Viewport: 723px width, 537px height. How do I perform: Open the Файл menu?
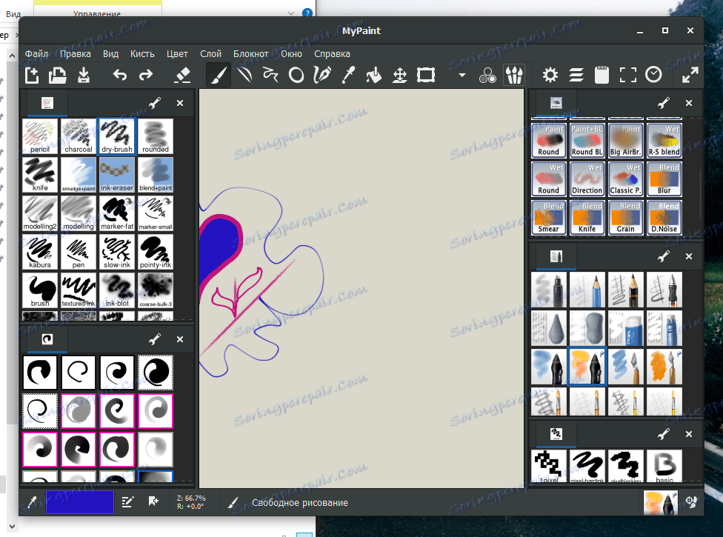[36, 53]
